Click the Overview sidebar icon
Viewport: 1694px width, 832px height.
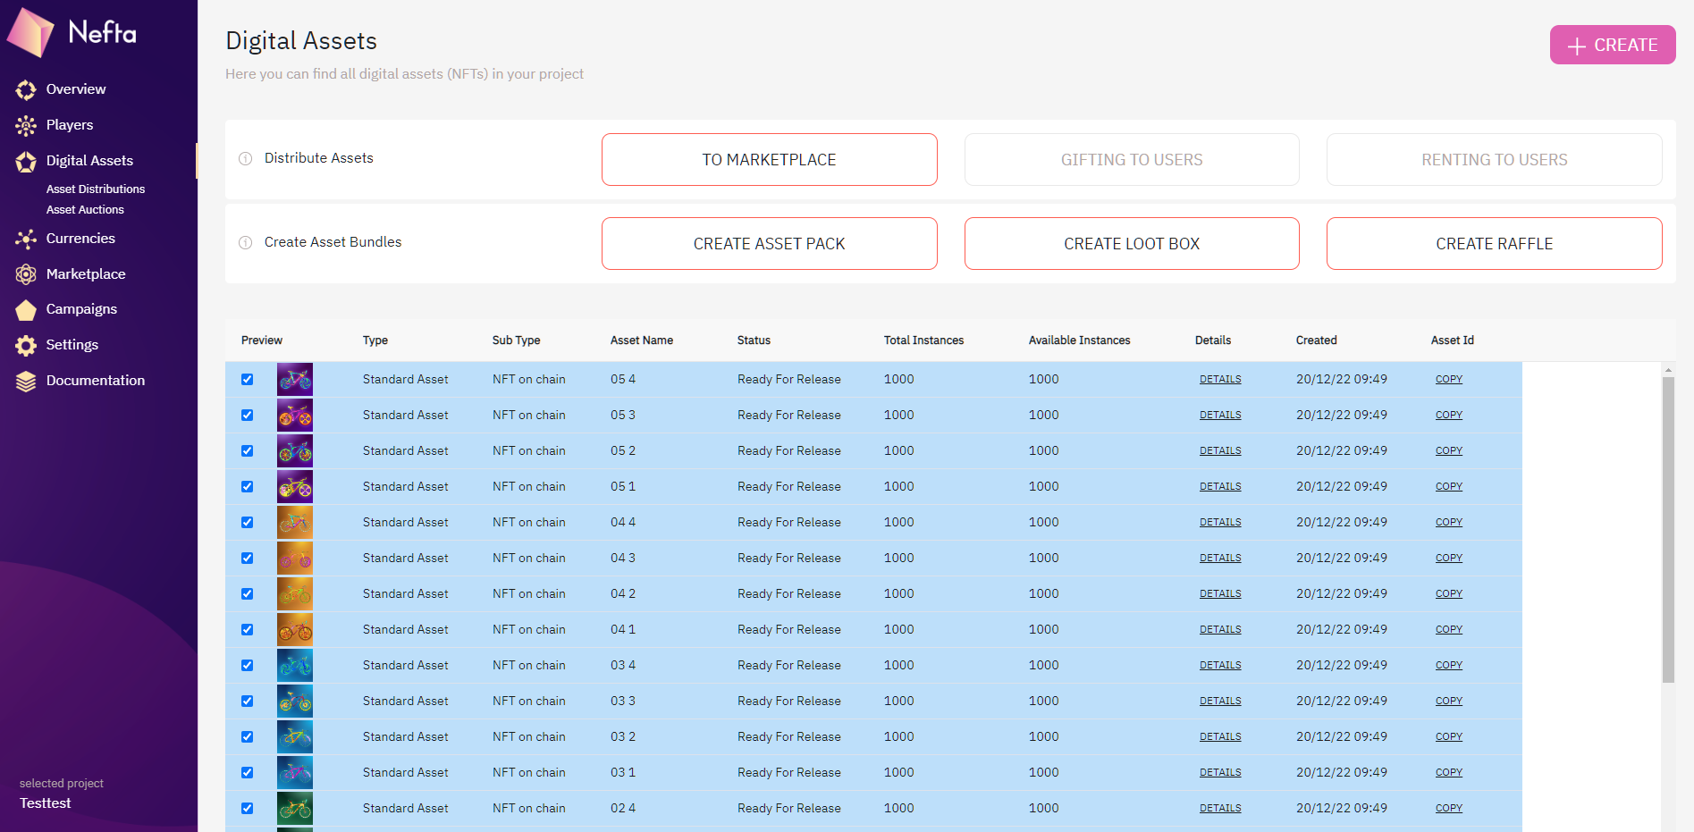pyautogui.click(x=26, y=89)
